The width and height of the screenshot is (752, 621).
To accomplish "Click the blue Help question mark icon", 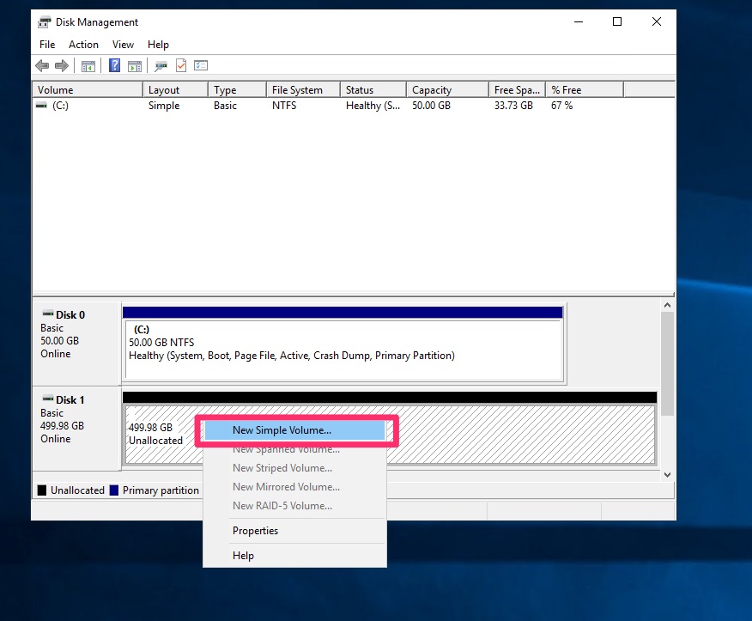I will tap(114, 66).
